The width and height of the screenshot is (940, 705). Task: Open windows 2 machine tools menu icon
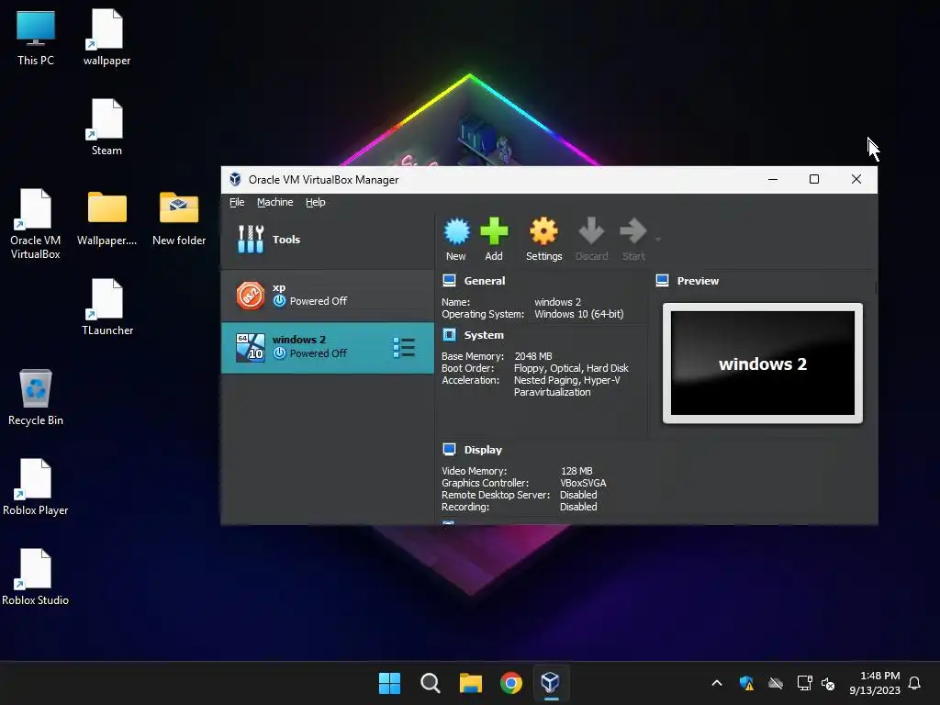404,348
